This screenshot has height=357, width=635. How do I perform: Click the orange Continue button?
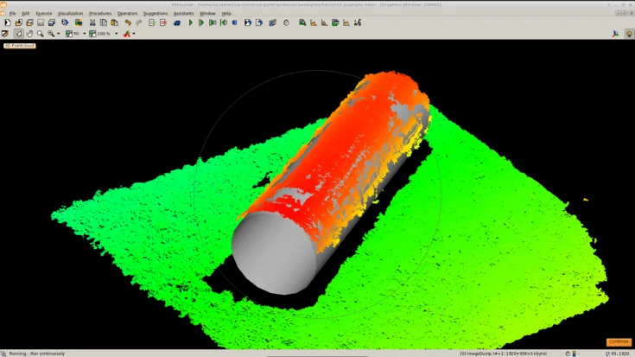pyautogui.click(x=619, y=342)
